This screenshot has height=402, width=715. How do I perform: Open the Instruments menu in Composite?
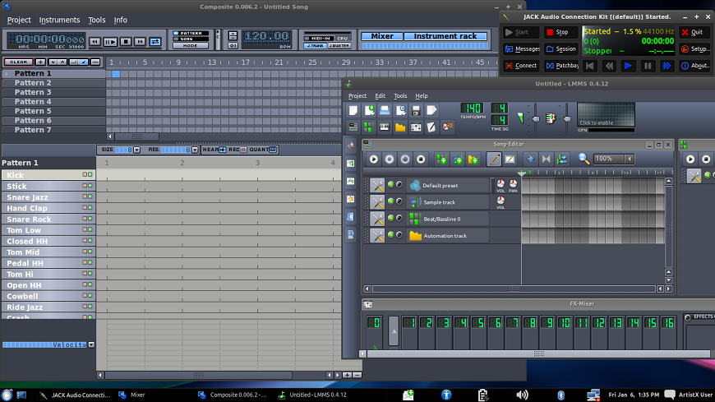click(60, 20)
